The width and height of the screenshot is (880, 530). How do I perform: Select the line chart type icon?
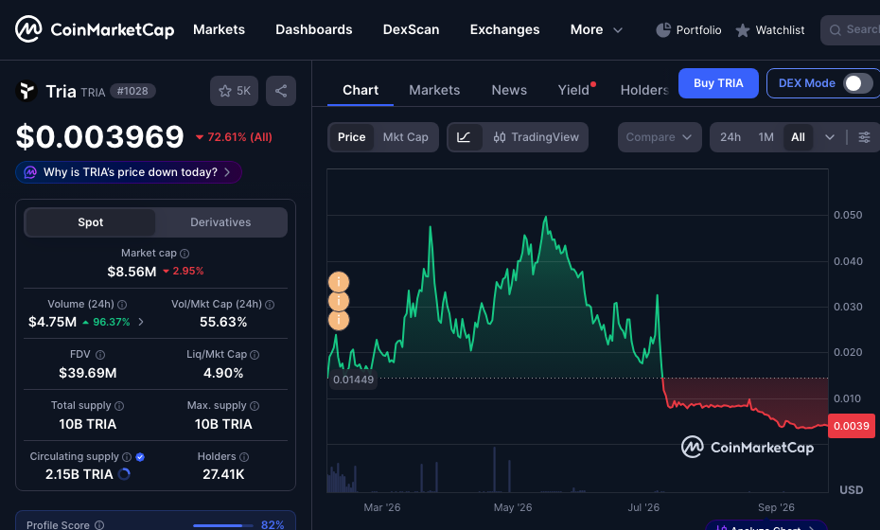[x=465, y=137]
